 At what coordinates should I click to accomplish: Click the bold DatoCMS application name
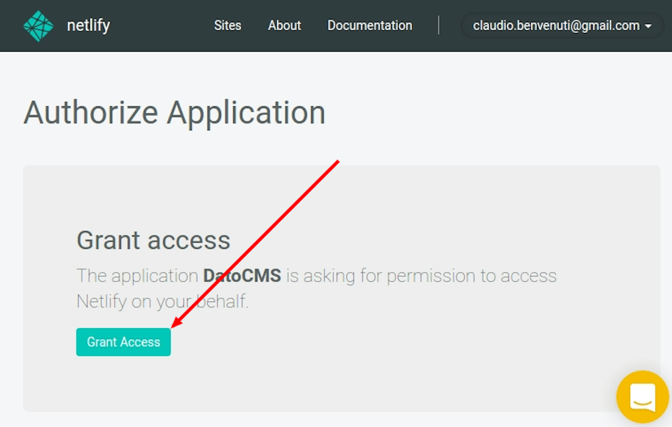242,275
